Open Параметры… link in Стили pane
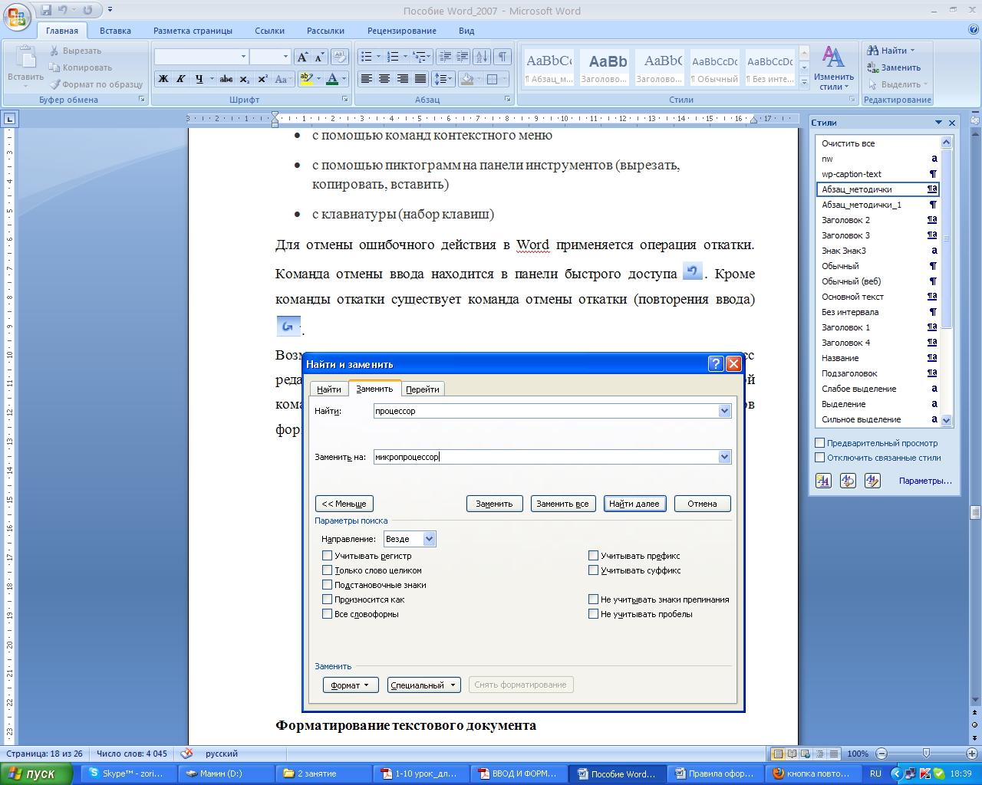 [925, 481]
